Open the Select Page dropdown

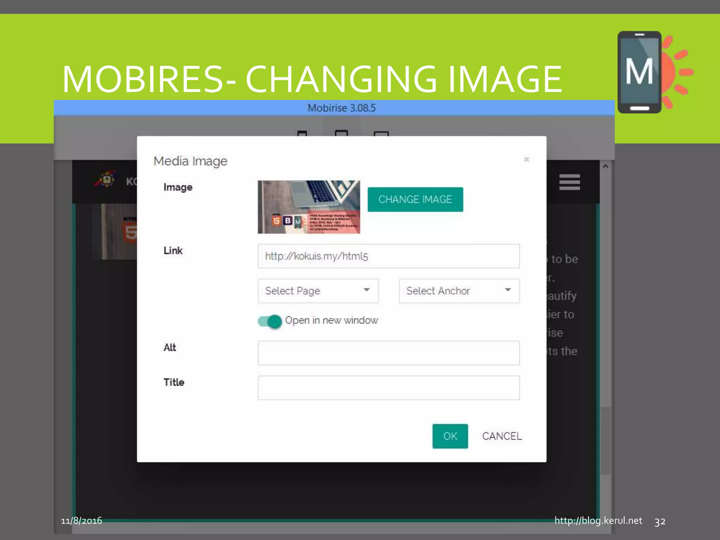pyautogui.click(x=318, y=291)
